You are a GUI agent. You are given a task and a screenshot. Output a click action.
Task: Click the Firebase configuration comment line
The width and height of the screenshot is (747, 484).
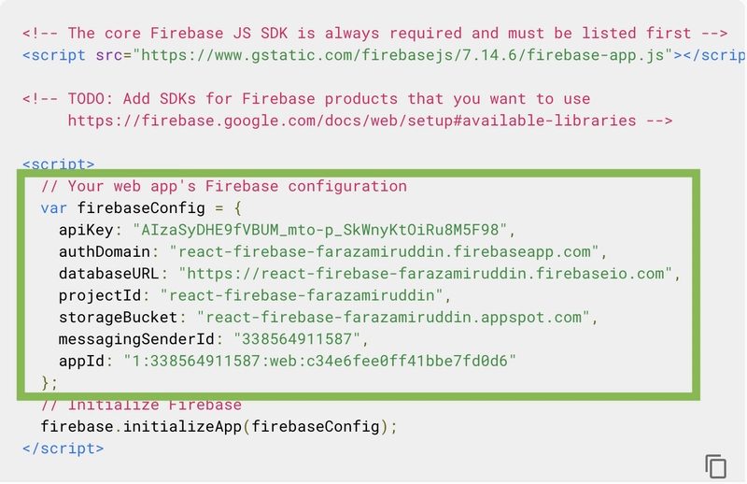224,187
